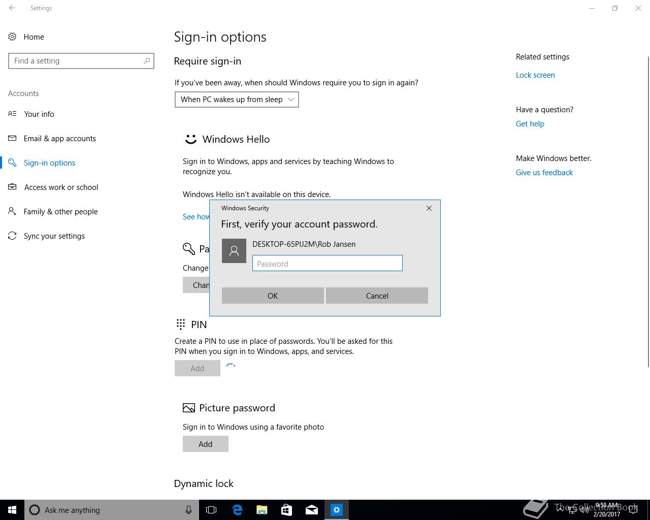Click Give us feedback link

(x=544, y=173)
